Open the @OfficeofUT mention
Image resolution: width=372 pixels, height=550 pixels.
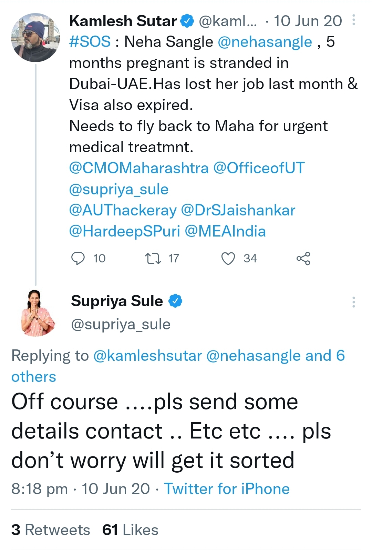point(259,168)
